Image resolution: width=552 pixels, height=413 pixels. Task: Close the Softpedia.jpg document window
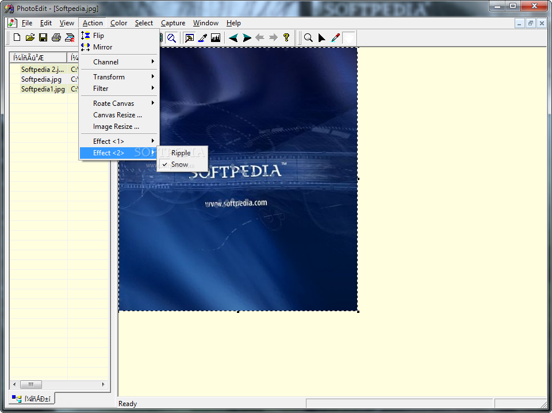(x=542, y=23)
